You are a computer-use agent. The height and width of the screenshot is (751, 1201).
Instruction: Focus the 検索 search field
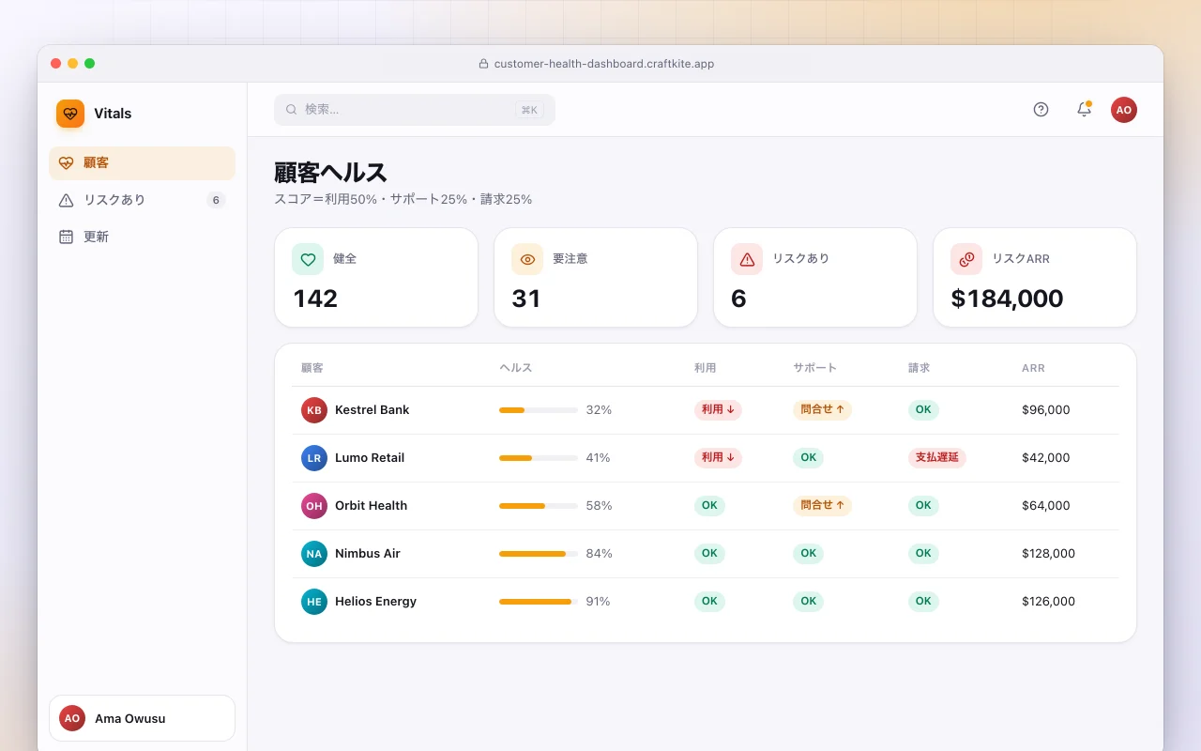coord(415,110)
